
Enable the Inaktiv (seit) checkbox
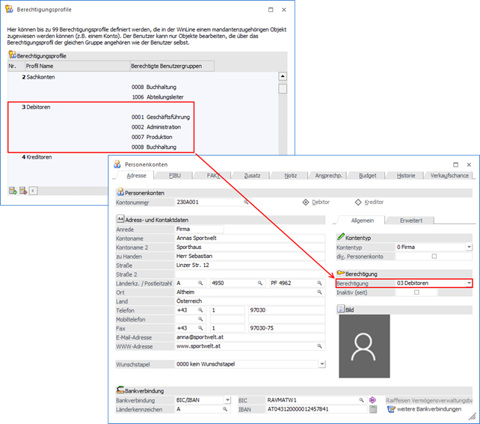[416, 292]
